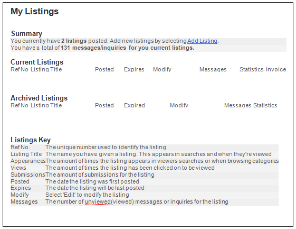Click the Invoice column header
The height and width of the screenshot is (229, 296).
pos(276,69)
